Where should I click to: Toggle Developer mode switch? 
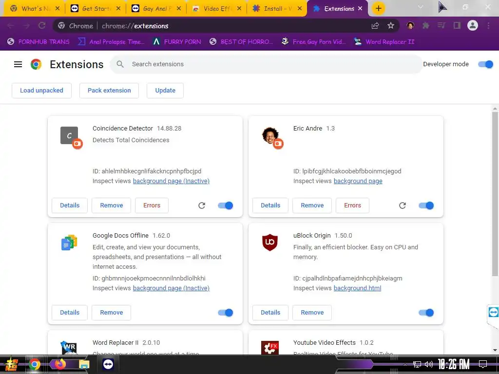tap(486, 64)
